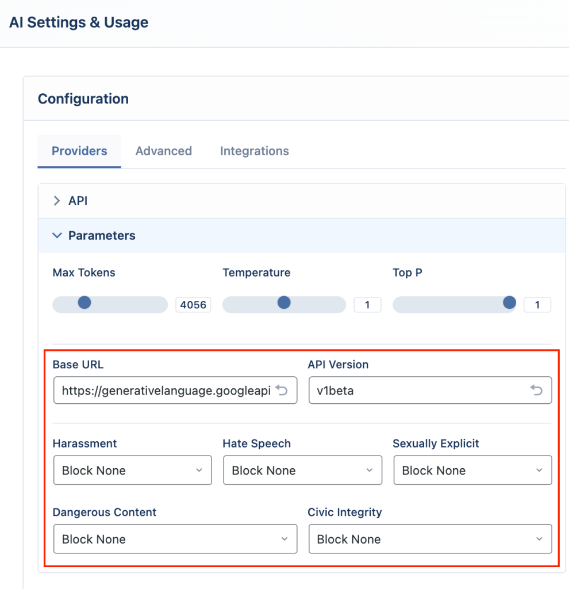Expand the API section chevron

[x=57, y=201]
